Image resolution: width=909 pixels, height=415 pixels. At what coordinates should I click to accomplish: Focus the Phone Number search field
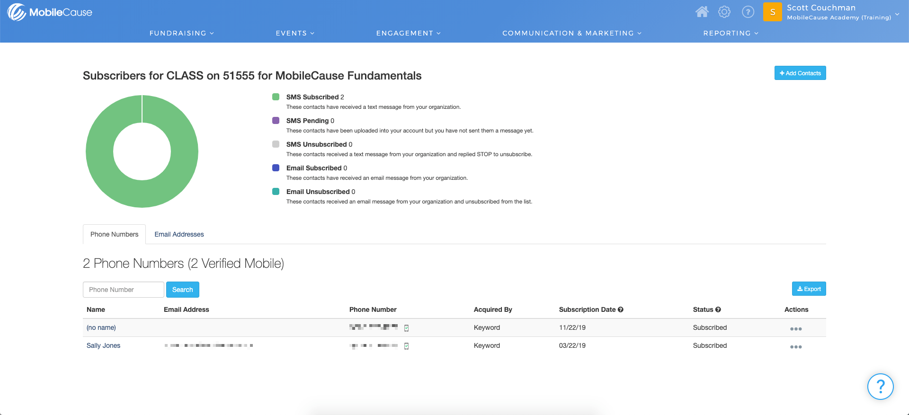point(124,290)
